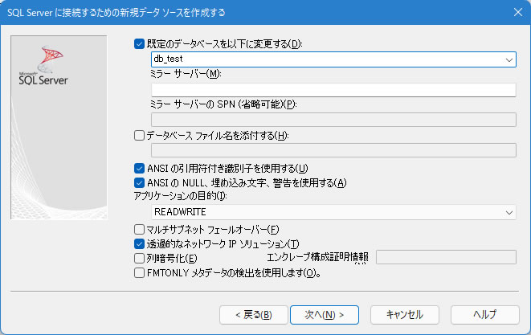Check FMTONLY メタデータの検出を使用します option

tap(140, 272)
